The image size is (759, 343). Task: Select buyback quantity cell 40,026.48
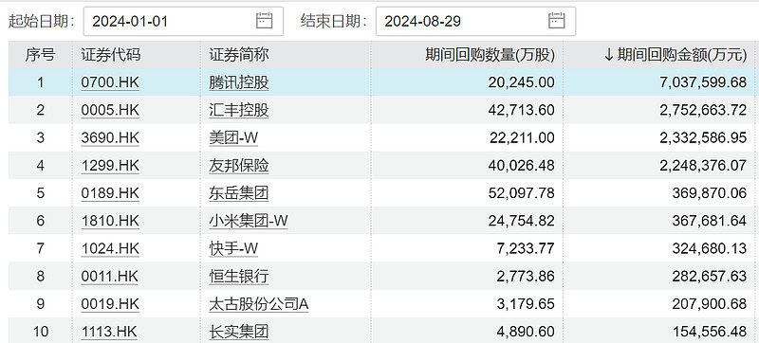[521, 166]
